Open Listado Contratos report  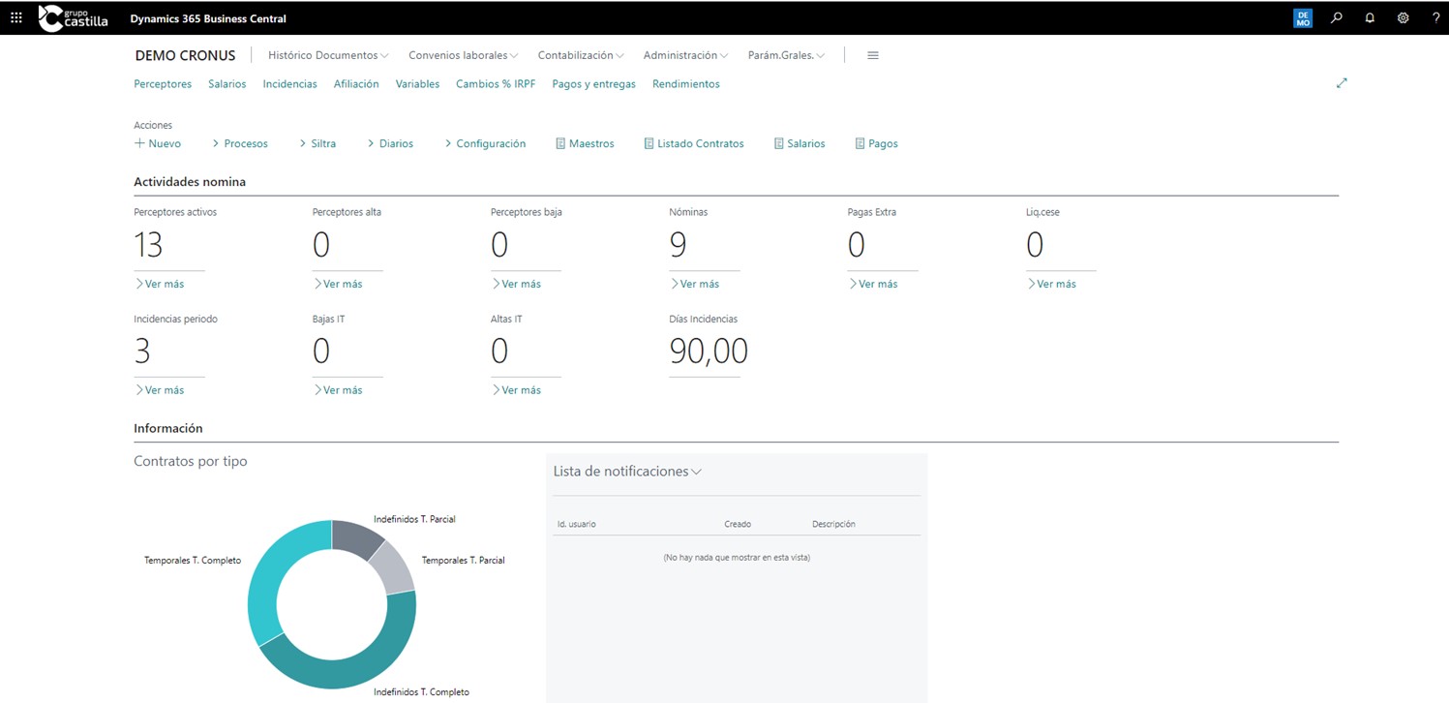coord(694,143)
